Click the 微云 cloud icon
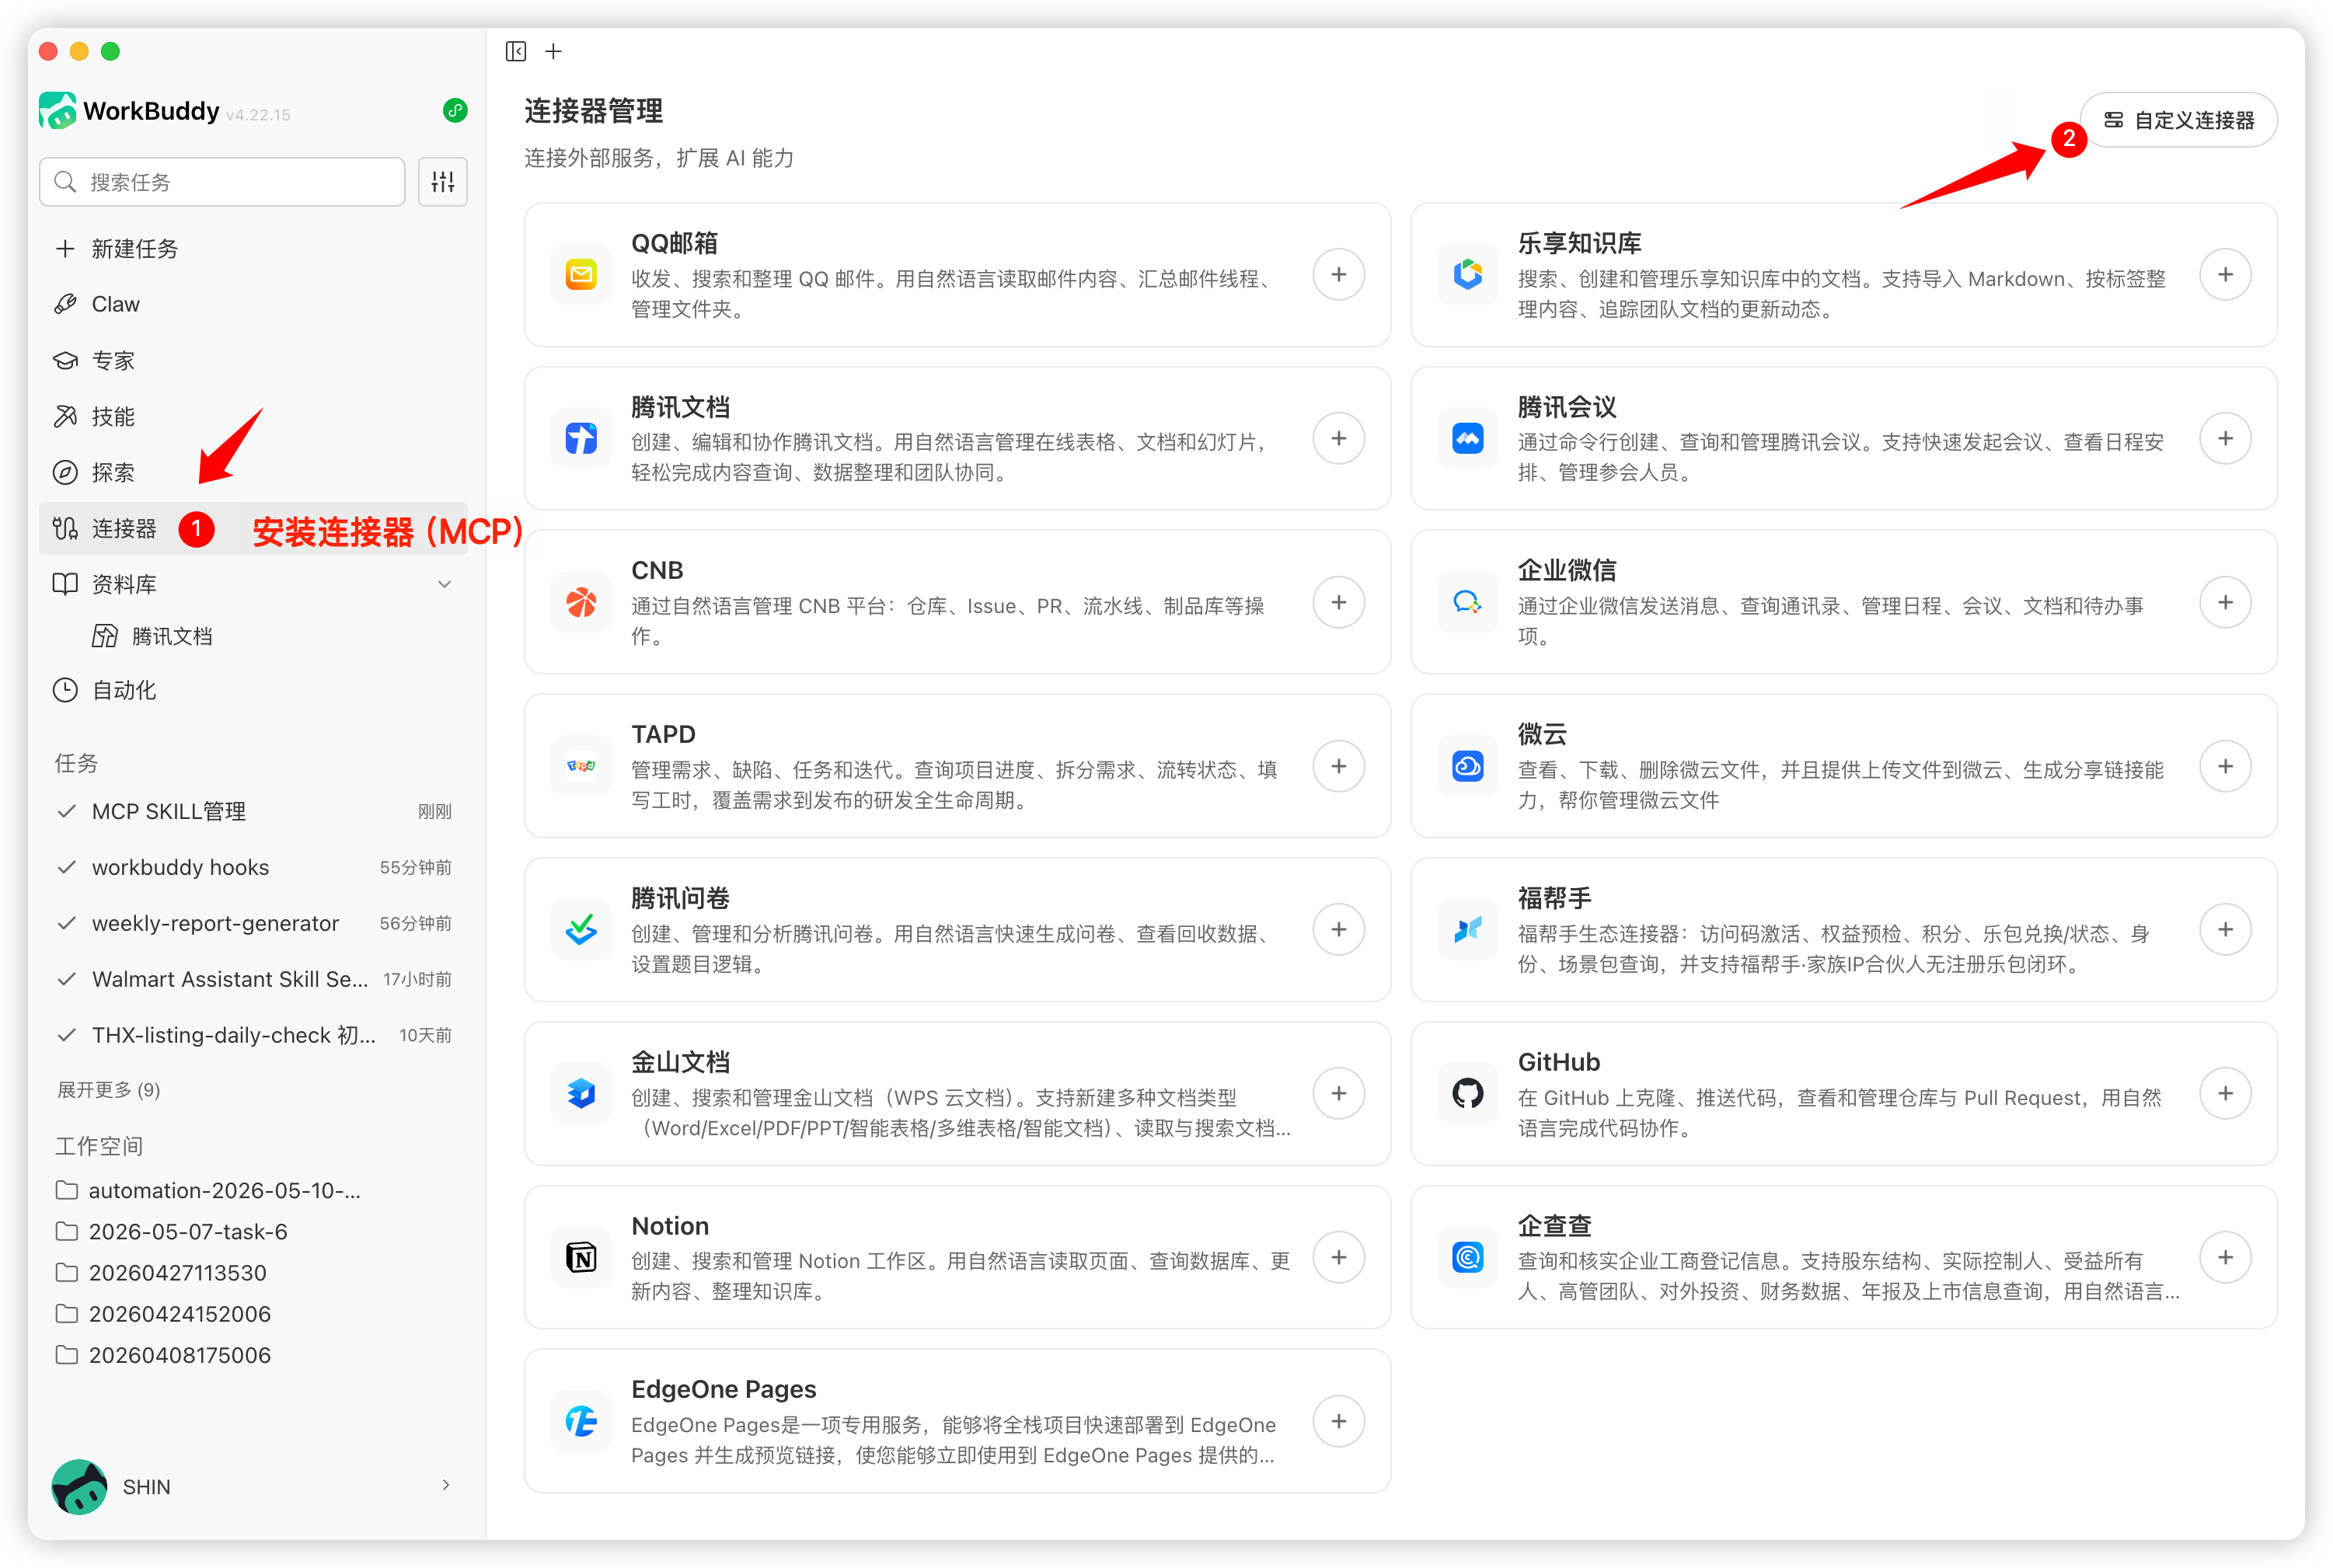 1467,767
